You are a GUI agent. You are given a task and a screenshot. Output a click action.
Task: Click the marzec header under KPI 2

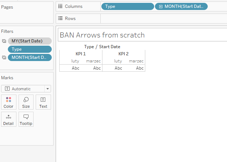pyautogui.click(x=136, y=61)
